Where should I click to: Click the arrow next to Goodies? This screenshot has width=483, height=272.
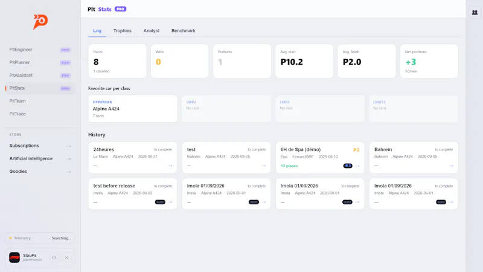point(69,172)
